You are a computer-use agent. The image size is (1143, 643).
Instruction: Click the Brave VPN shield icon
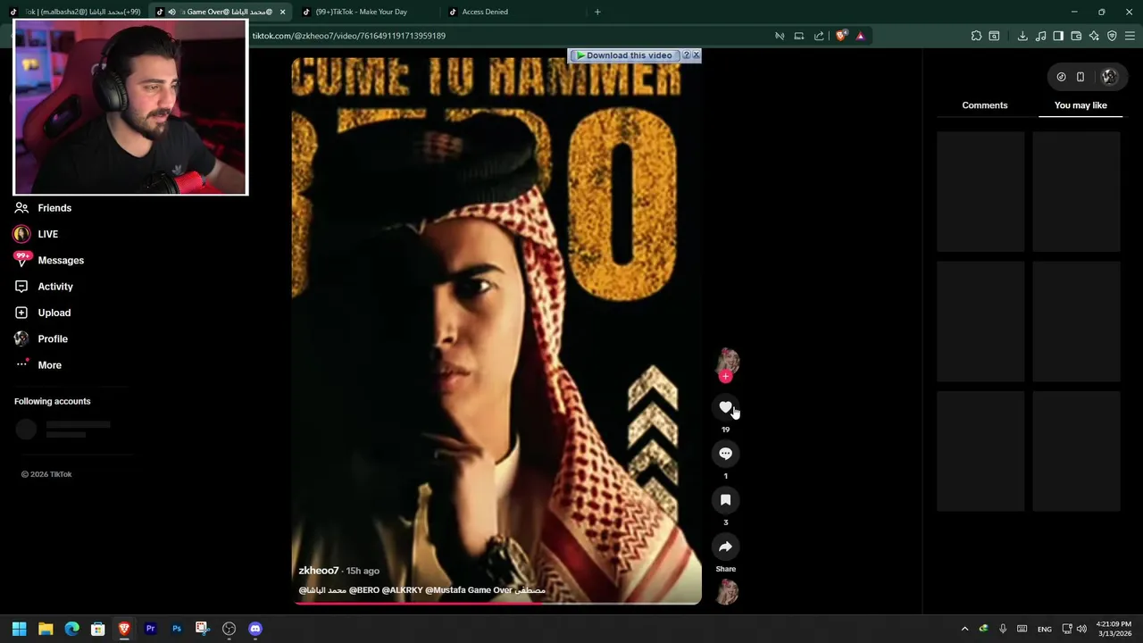1112,36
